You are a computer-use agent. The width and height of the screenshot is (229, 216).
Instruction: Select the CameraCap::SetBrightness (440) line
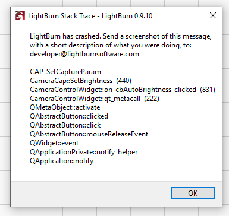pos(80,81)
